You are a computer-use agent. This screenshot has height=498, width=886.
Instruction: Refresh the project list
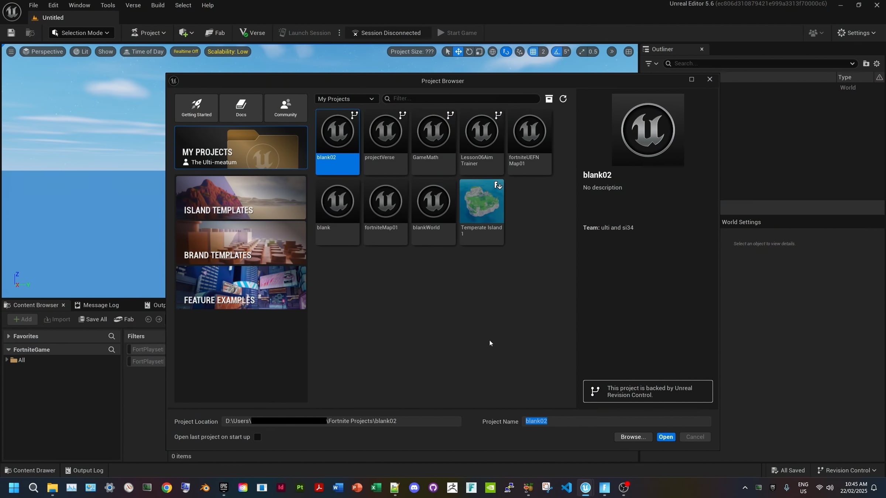point(563,98)
